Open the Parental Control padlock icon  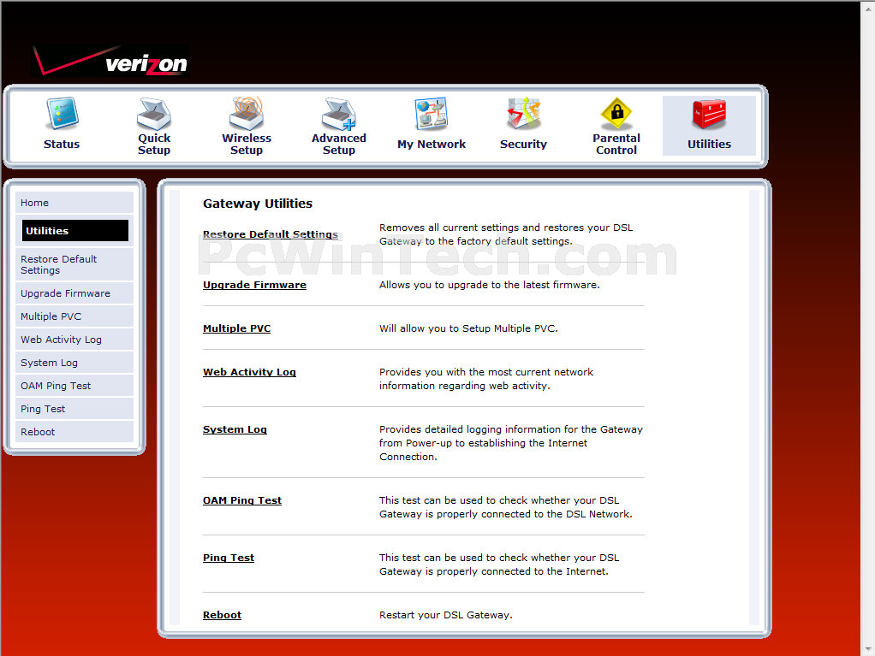pos(616,114)
